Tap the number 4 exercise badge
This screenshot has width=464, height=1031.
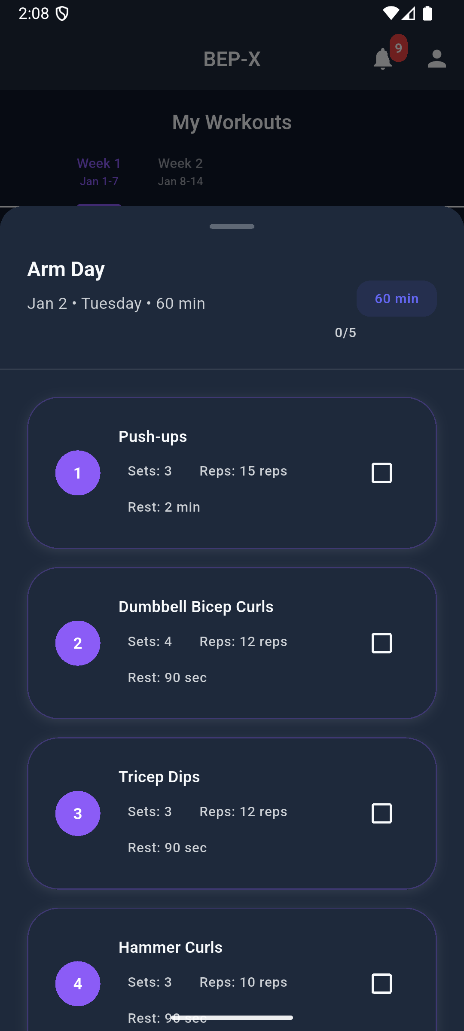(78, 983)
